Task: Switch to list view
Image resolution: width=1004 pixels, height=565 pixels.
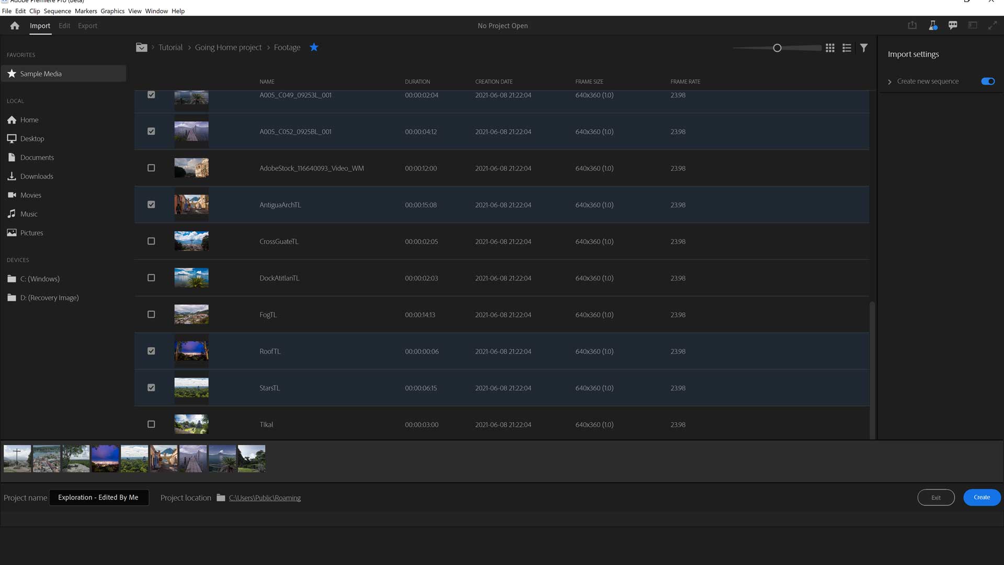Action: point(847,48)
